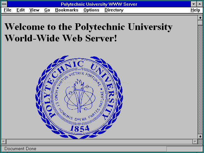The width and height of the screenshot is (204, 153).
Task: Click the vertical scrollbar down arrow
Action: click(200, 136)
